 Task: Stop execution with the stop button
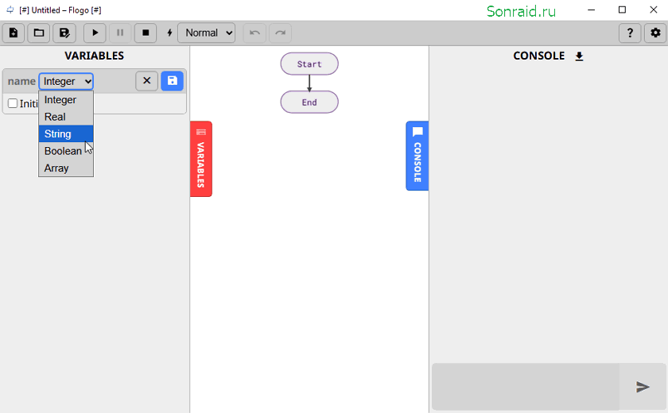pyautogui.click(x=146, y=33)
